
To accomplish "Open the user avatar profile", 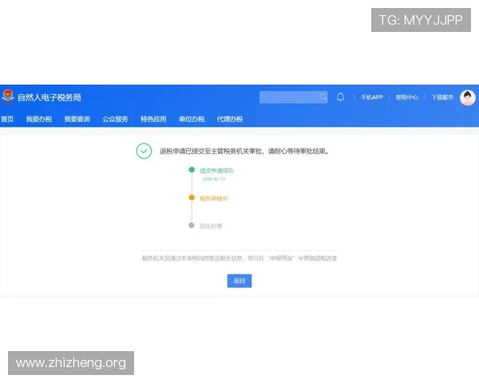I will point(467,97).
